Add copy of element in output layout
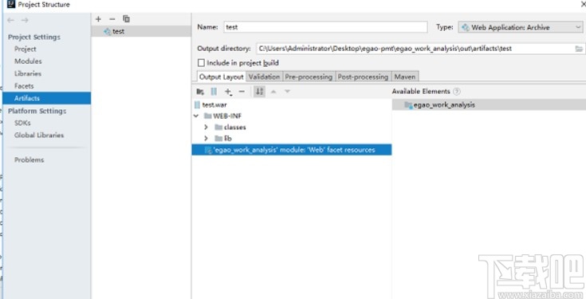586x299 pixels. pos(228,92)
